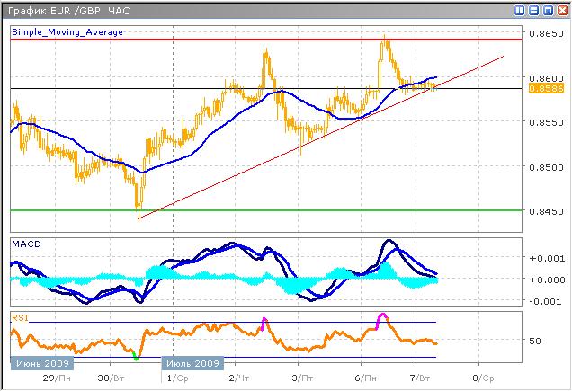Click the Simple_Moving_Average indicator label
The width and height of the screenshot is (572, 391).
point(67,32)
